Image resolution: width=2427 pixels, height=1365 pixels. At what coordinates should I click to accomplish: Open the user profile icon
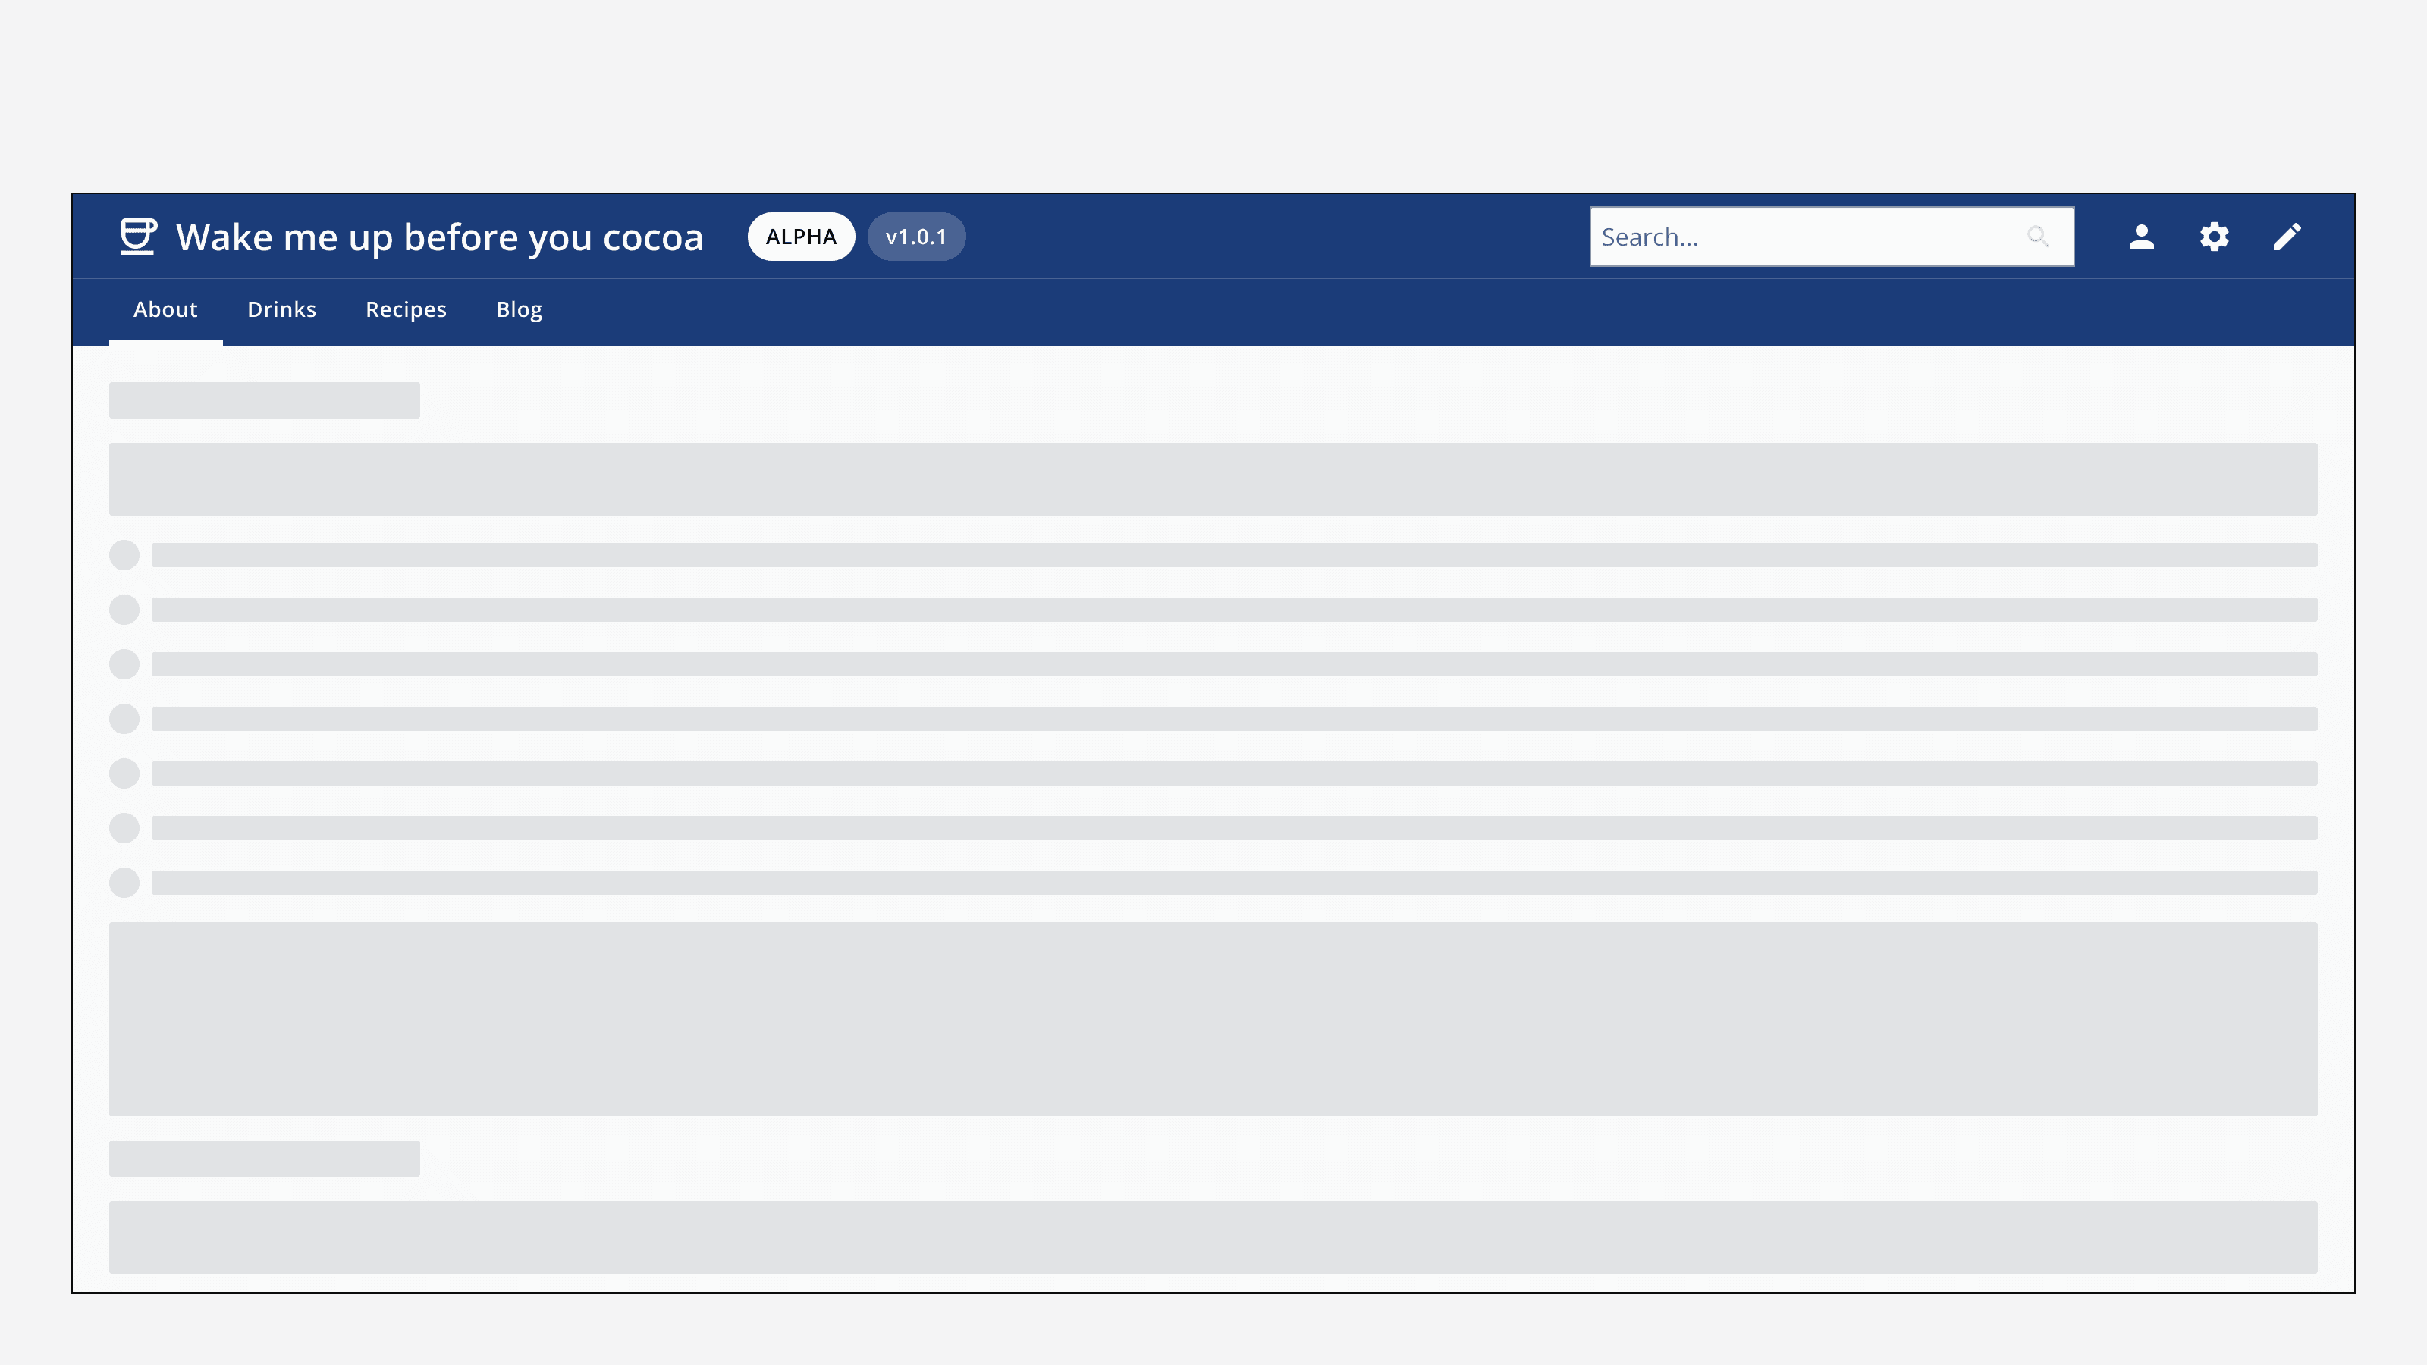pyautogui.click(x=2142, y=237)
